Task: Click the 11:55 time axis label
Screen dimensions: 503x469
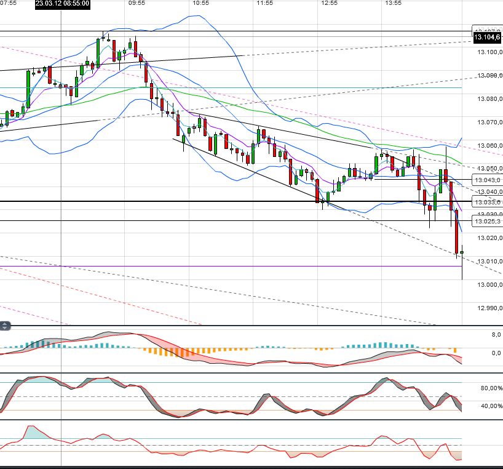Action: [265, 3]
